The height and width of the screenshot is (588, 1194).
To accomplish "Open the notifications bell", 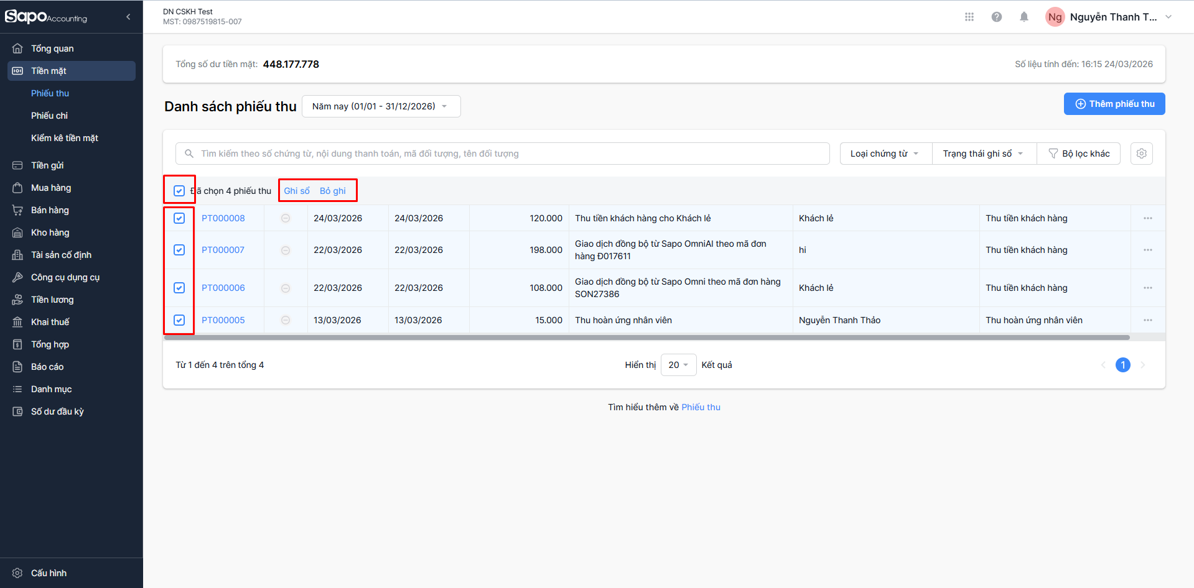I will point(1024,17).
